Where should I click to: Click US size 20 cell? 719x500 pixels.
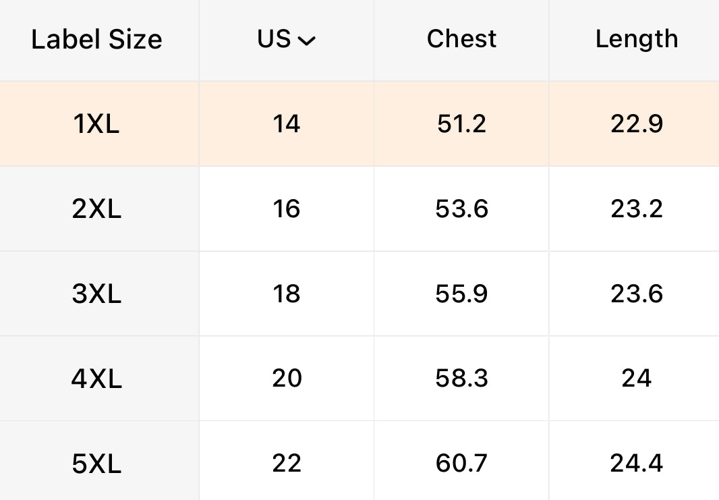click(287, 379)
